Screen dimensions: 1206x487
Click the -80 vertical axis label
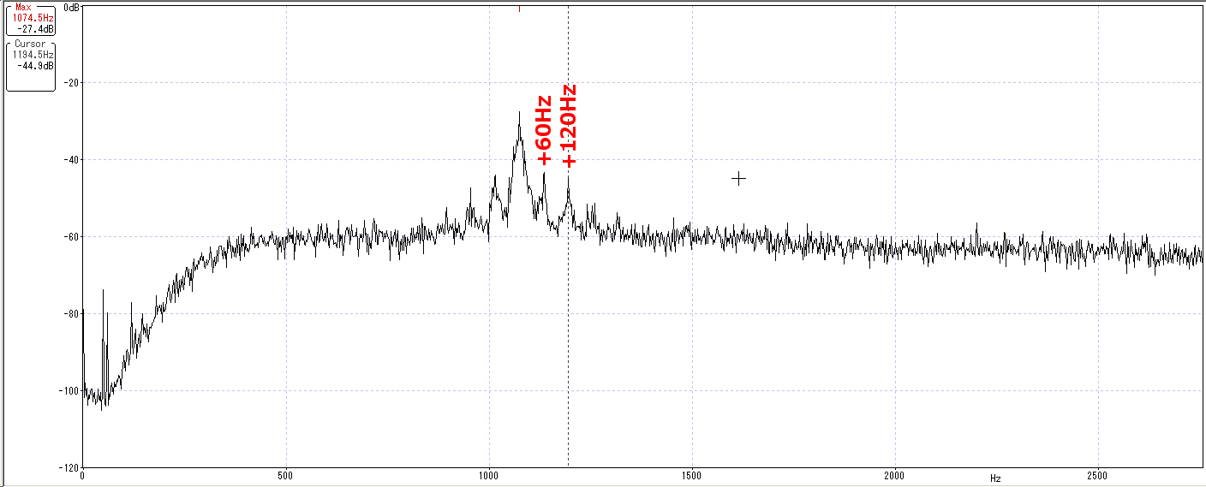pyautogui.click(x=69, y=314)
